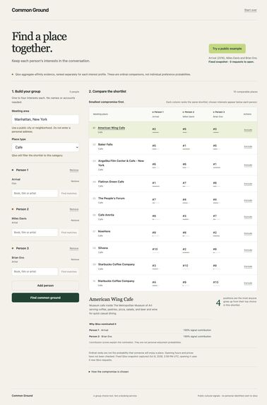Image resolution: width=267 pixels, height=405 pixels.
Task: Click the Add person button
Action: tap(45, 286)
